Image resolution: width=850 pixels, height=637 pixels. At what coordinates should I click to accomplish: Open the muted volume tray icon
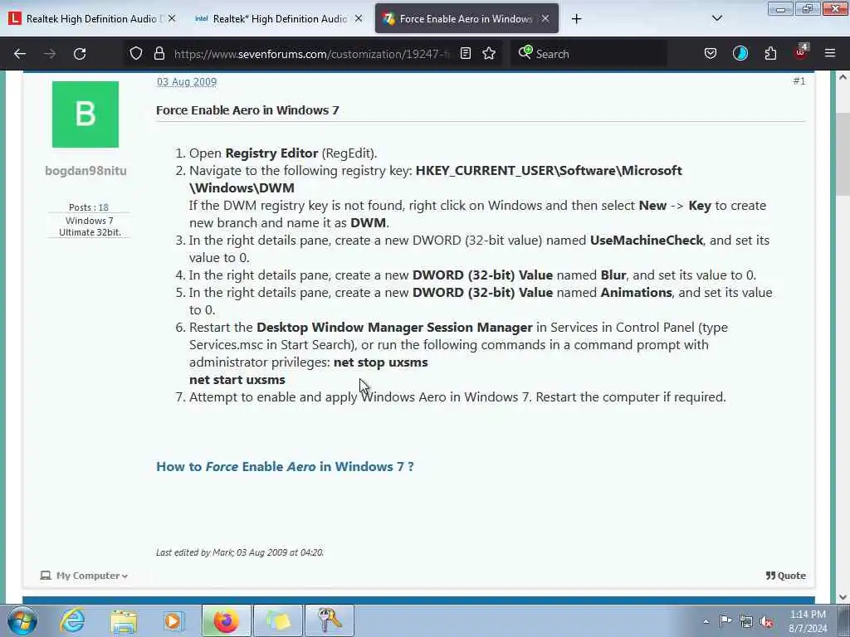click(x=766, y=621)
